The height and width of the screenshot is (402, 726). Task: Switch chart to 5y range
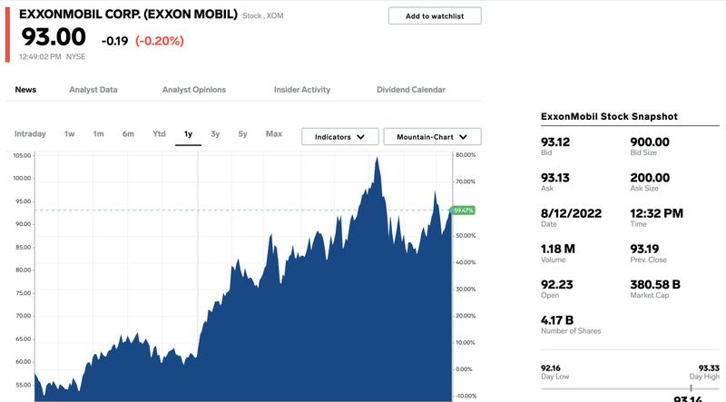pos(242,133)
